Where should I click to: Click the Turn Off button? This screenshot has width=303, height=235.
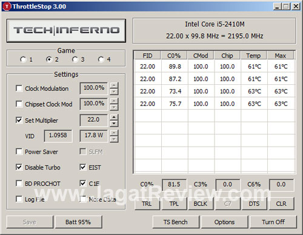273,222
